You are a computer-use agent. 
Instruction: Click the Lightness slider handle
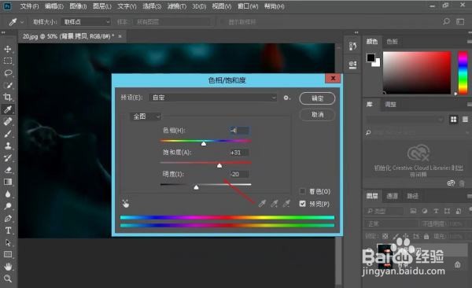(x=196, y=187)
